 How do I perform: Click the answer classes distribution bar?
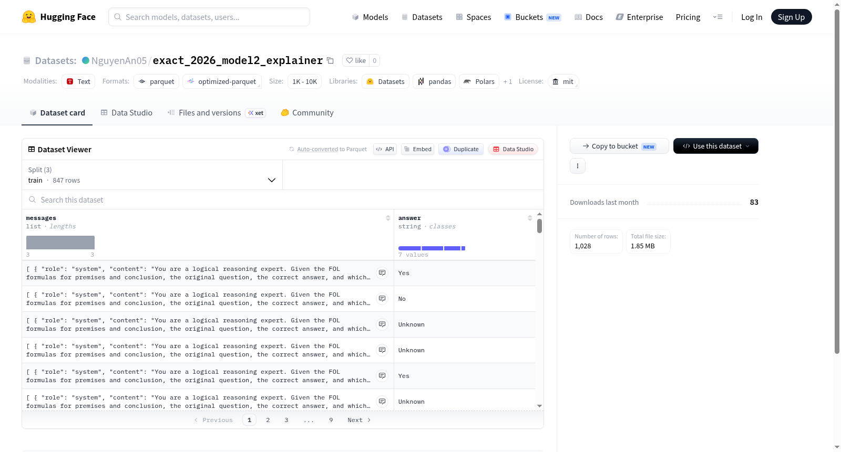pos(432,248)
